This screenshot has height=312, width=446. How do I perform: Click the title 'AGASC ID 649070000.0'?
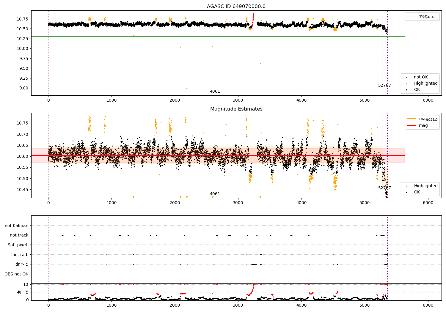click(x=236, y=7)
